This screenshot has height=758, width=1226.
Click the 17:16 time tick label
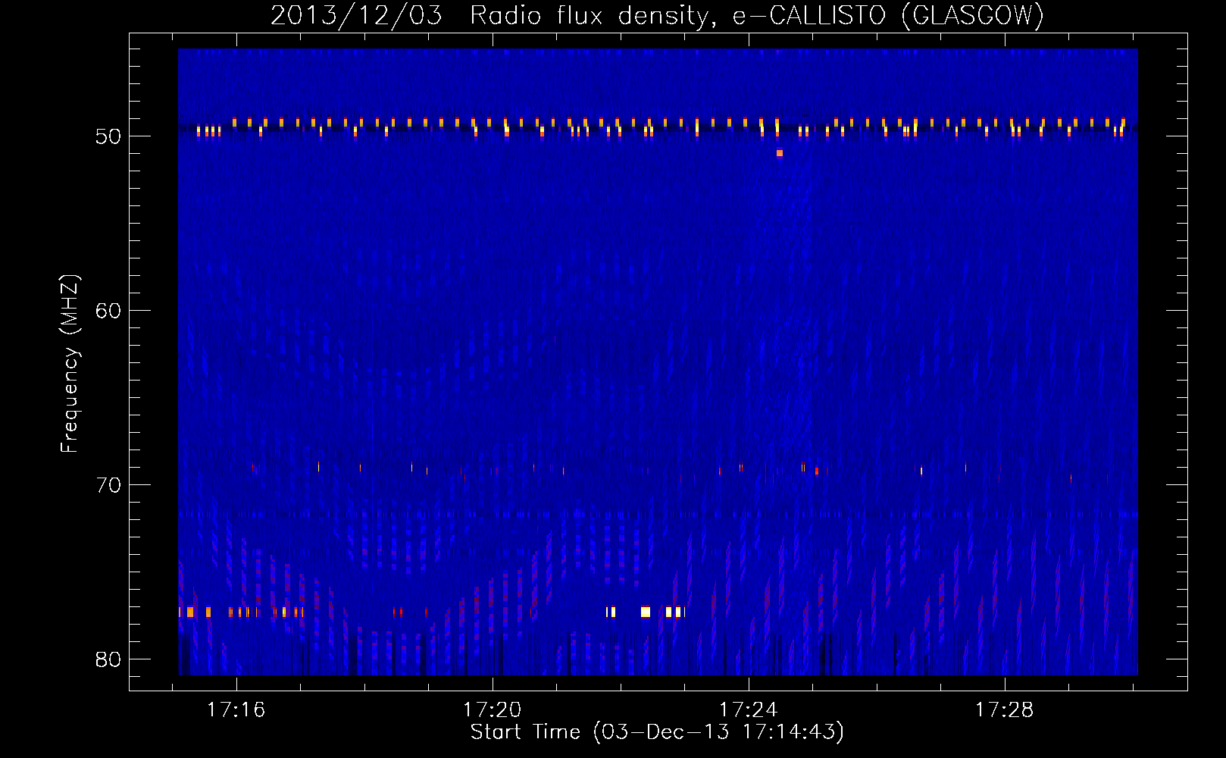[236, 710]
